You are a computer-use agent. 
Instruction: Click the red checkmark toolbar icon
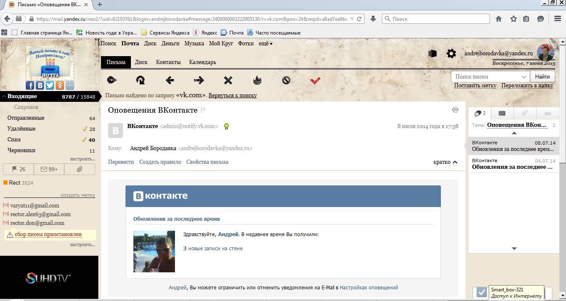point(315,80)
